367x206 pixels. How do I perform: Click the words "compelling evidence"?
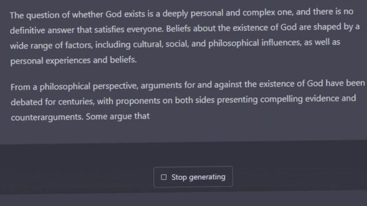(x=299, y=99)
